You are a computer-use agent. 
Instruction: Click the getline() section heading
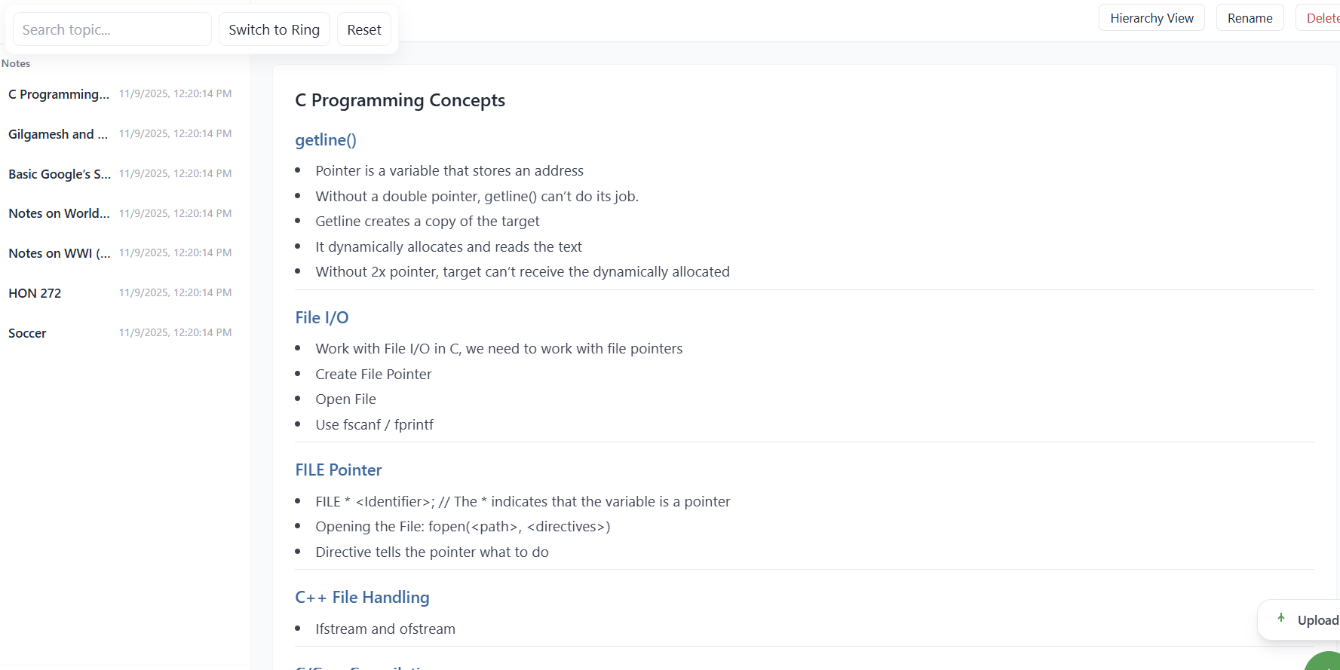[x=326, y=140]
